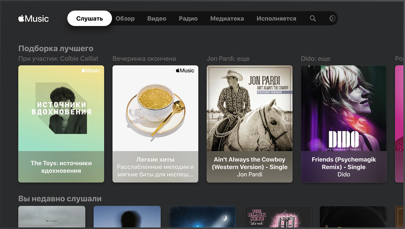
Task: Open the recently played grey The Search album
Action: (52, 217)
